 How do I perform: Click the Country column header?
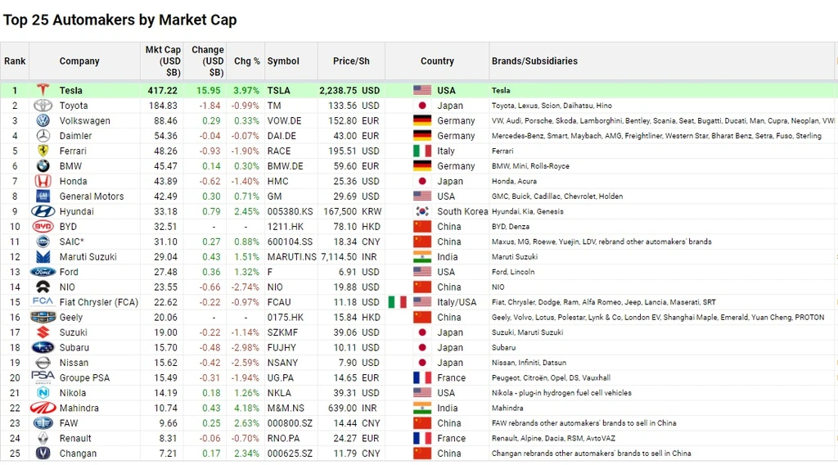(x=437, y=61)
